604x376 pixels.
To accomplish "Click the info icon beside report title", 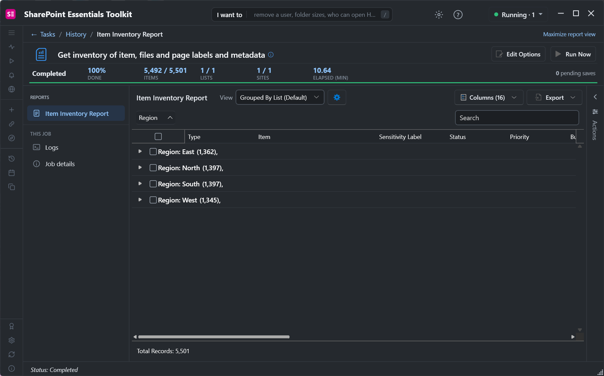I will click(x=271, y=55).
